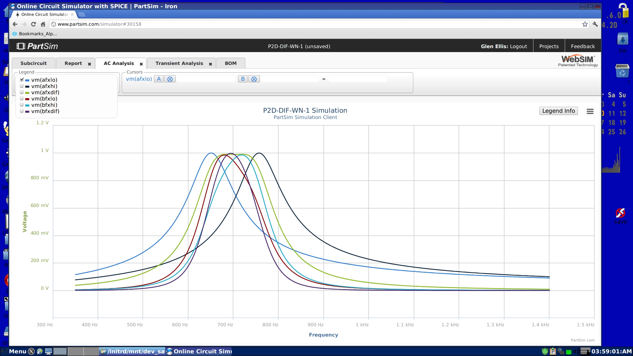Switch to the Subcircuit tab

[x=34, y=63]
